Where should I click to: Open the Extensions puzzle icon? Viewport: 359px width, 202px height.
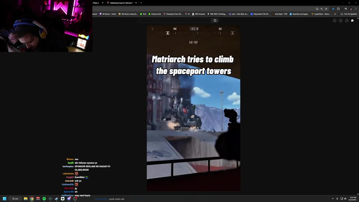(x=338, y=9)
